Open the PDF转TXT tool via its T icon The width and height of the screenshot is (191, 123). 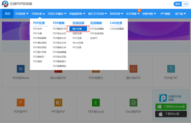[x=171, y=69]
